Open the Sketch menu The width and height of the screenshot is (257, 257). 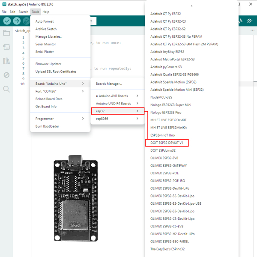(x=24, y=12)
